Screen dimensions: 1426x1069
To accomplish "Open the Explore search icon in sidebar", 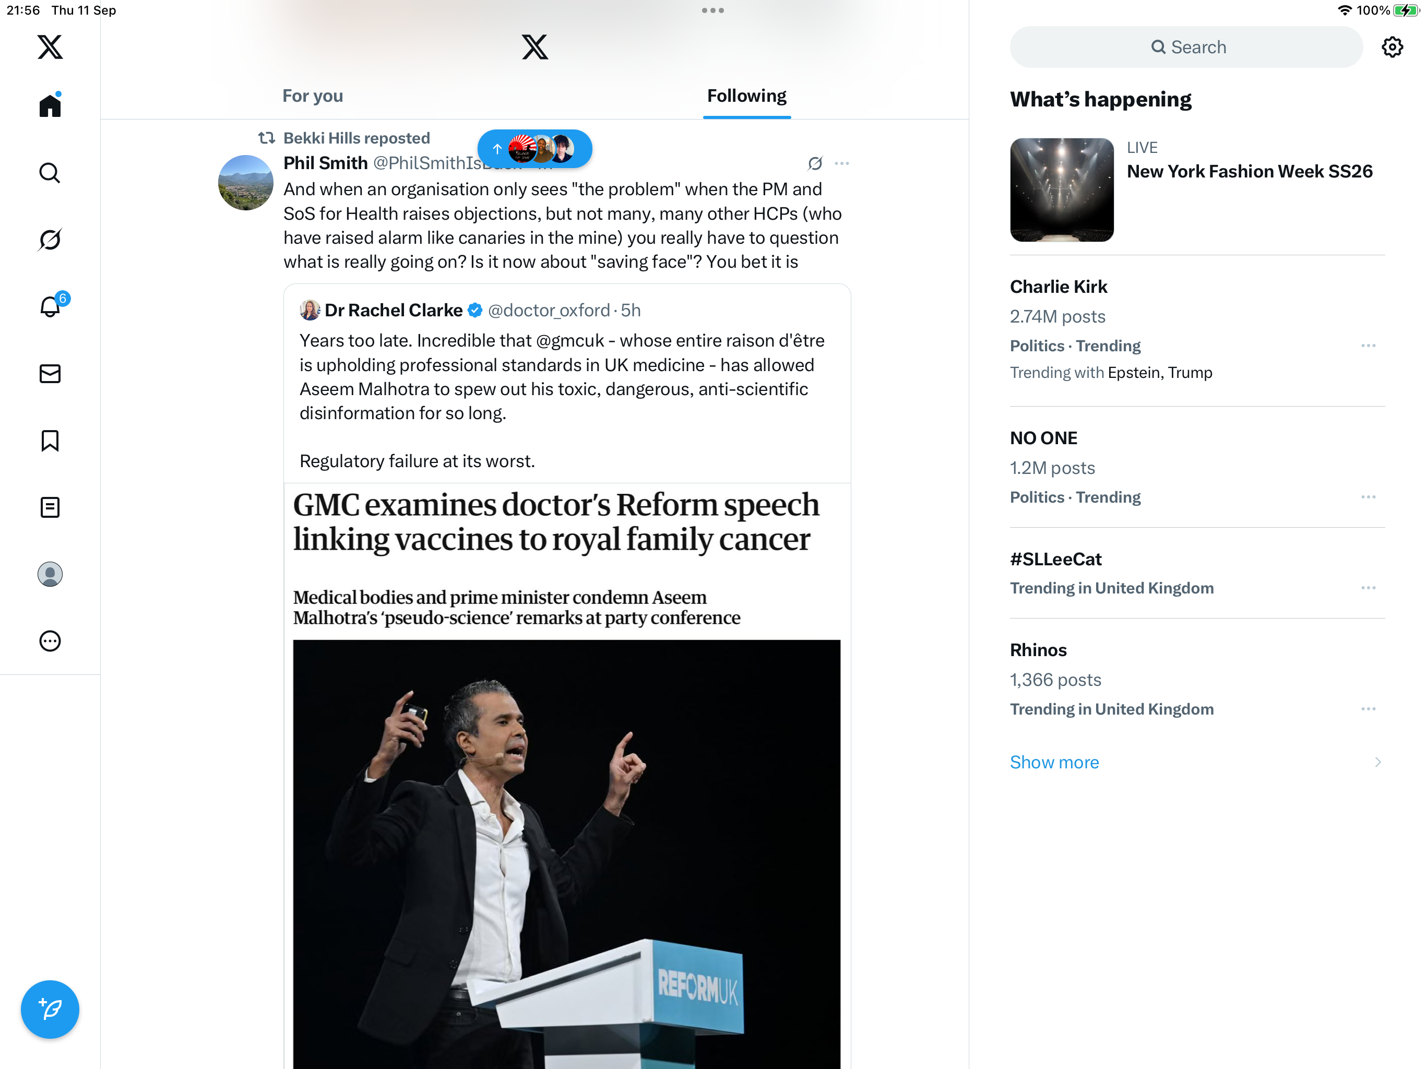I will [50, 173].
